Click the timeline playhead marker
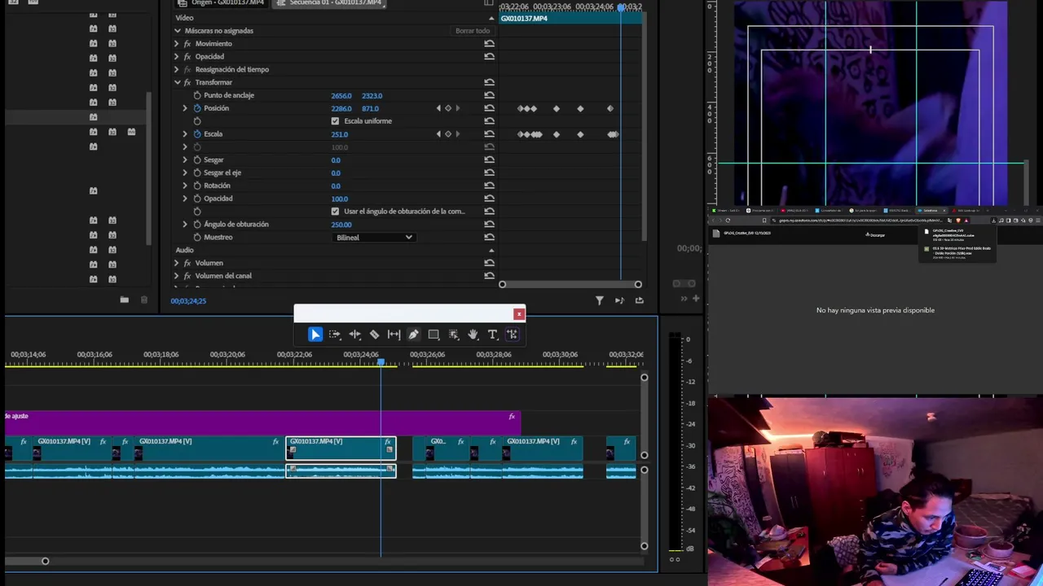Viewport: 1043px width, 586px height. click(x=381, y=361)
